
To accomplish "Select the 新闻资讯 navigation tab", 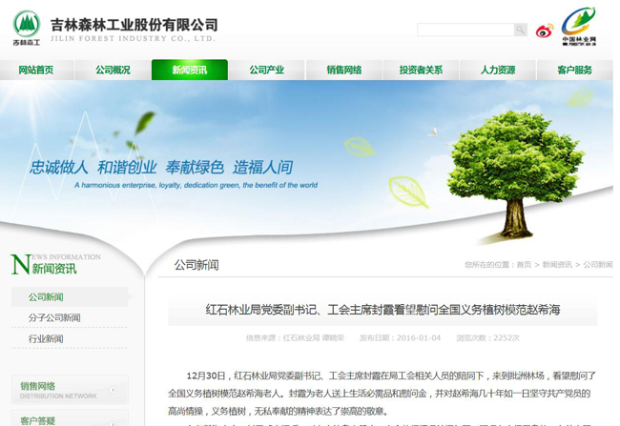I will pos(190,71).
